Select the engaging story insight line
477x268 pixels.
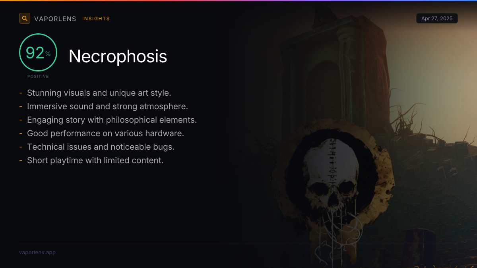[108, 120]
